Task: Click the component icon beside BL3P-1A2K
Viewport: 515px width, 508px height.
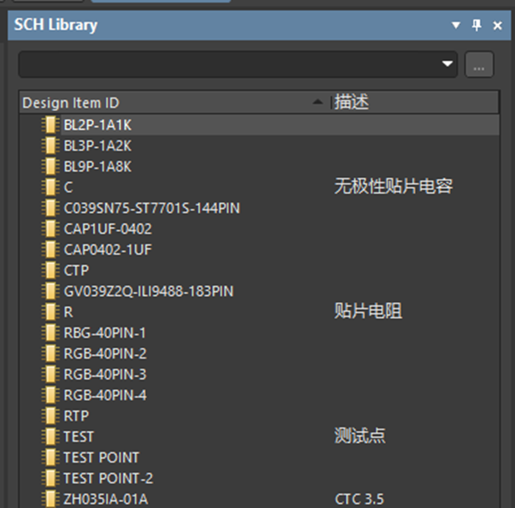Action: [x=50, y=145]
